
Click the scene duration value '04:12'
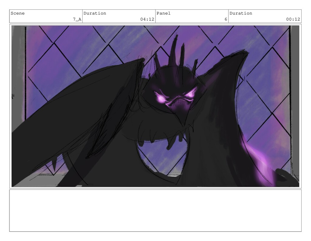[x=147, y=19]
